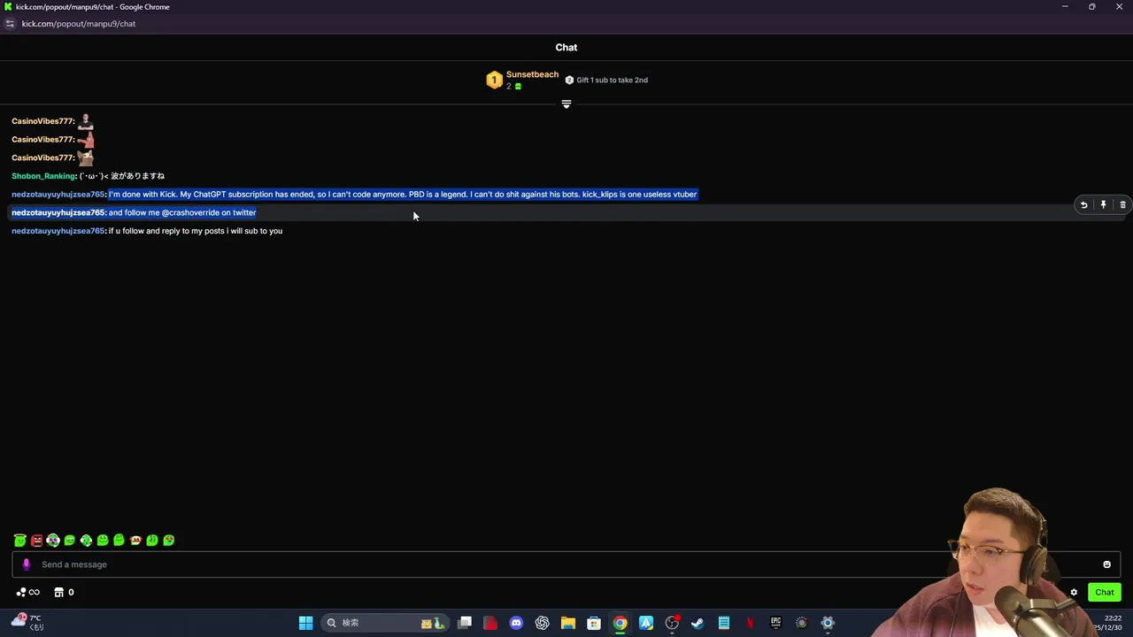The image size is (1133, 637).
Task: Click 'if u follow and reply to my posts' text
Action: click(196, 231)
